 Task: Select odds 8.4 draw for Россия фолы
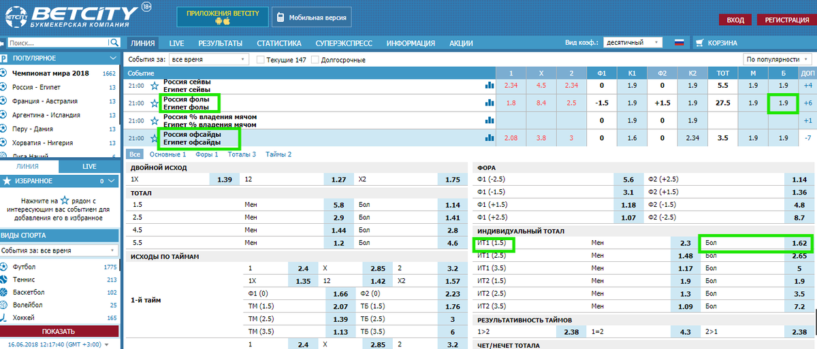coord(541,103)
